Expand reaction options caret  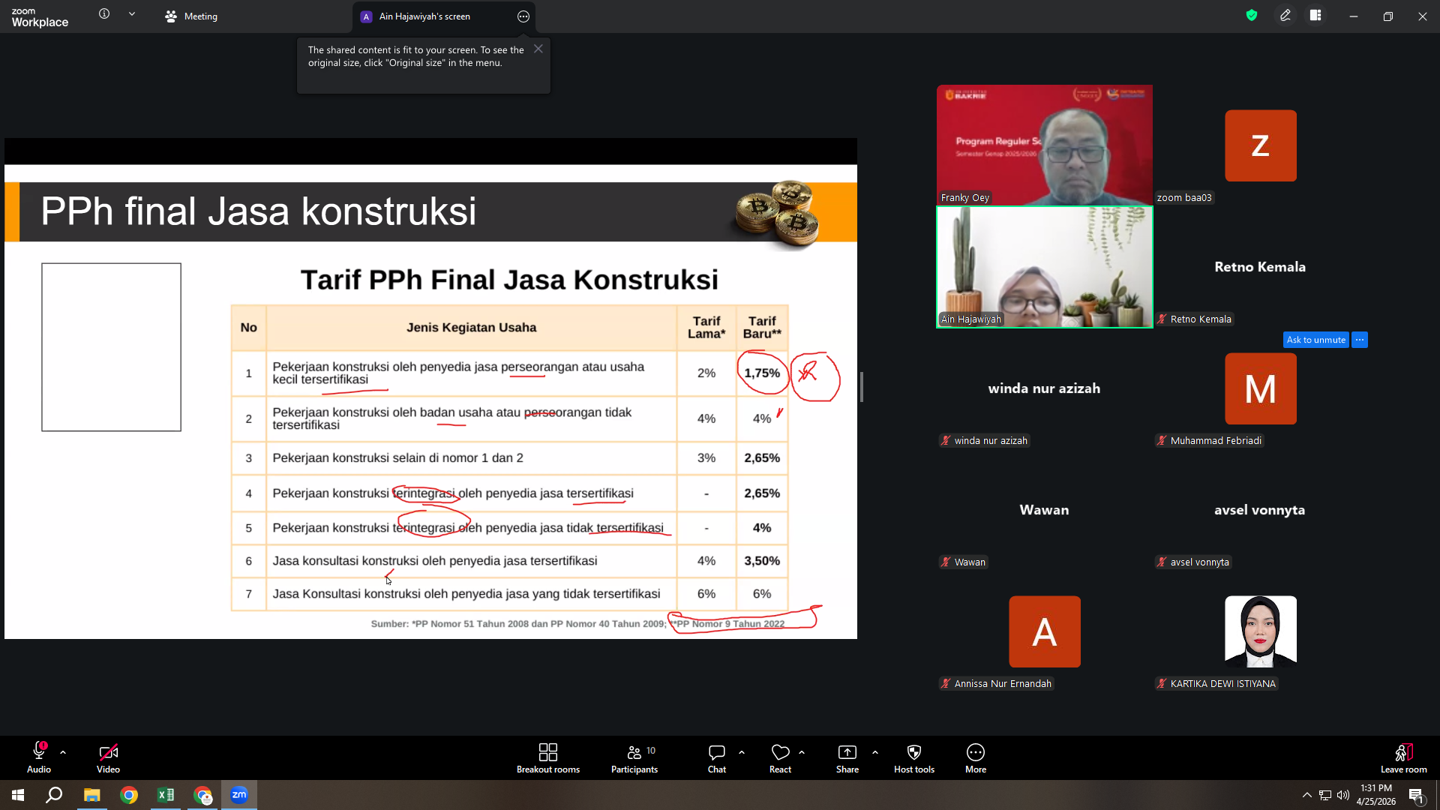(802, 752)
